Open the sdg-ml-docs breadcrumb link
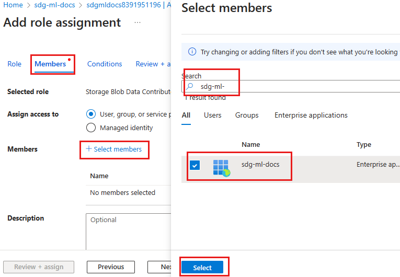Screen dimensions: 400x277 coord(53,5)
